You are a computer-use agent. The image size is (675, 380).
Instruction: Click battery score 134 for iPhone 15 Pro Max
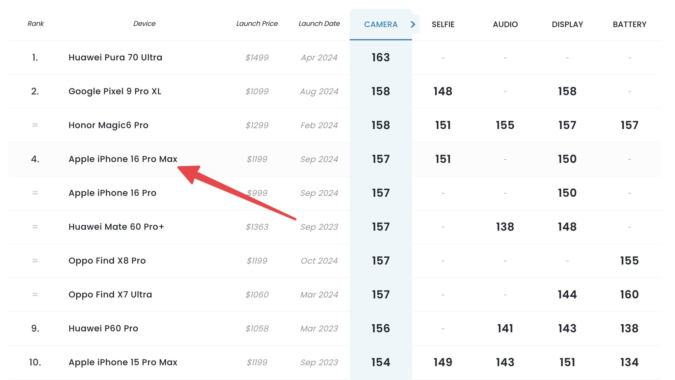[x=629, y=362]
